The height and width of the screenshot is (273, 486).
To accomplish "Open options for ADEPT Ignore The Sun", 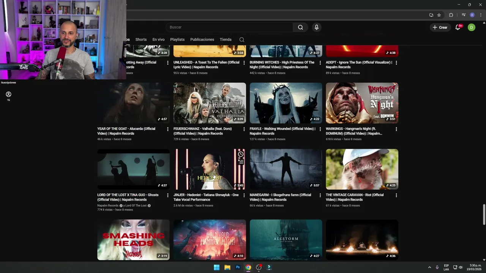I will pyautogui.click(x=396, y=63).
